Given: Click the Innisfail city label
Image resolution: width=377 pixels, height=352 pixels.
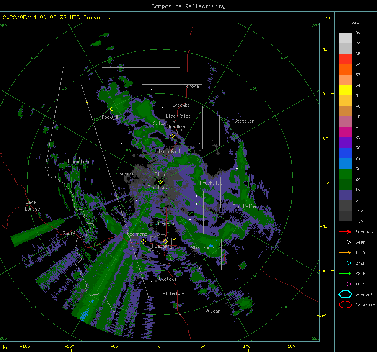Looking at the screenshot, I should [169, 152].
